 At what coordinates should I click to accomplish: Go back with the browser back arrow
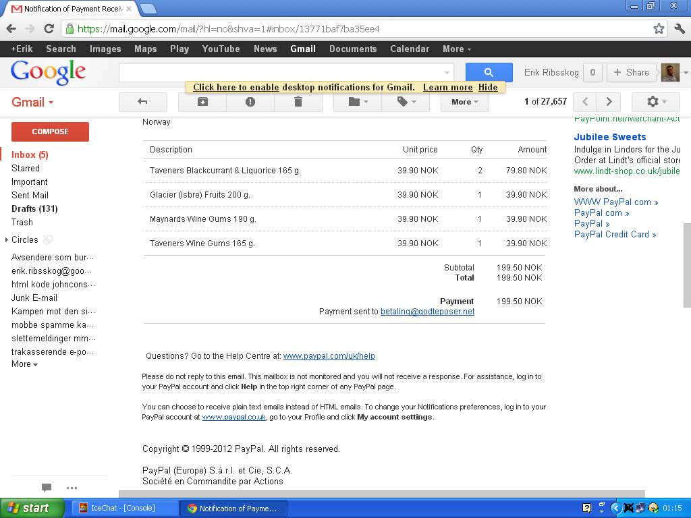click(11, 29)
